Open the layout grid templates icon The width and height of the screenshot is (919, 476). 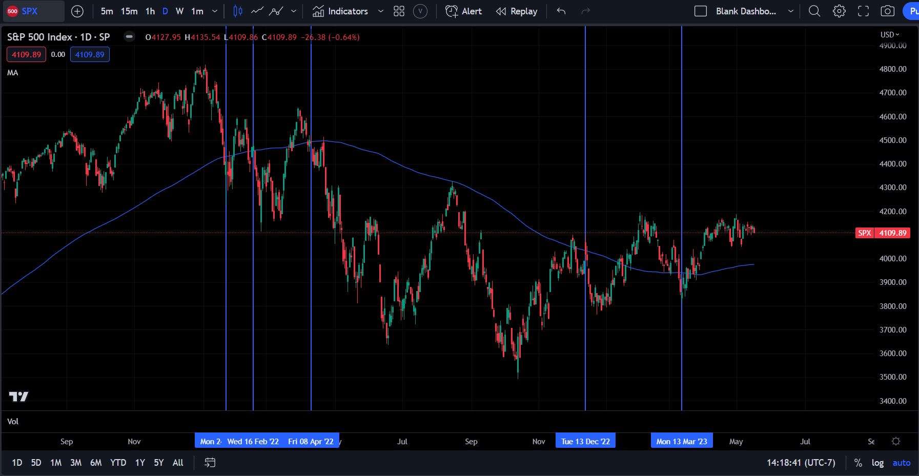pyautogui.click(x=399, y=11)
